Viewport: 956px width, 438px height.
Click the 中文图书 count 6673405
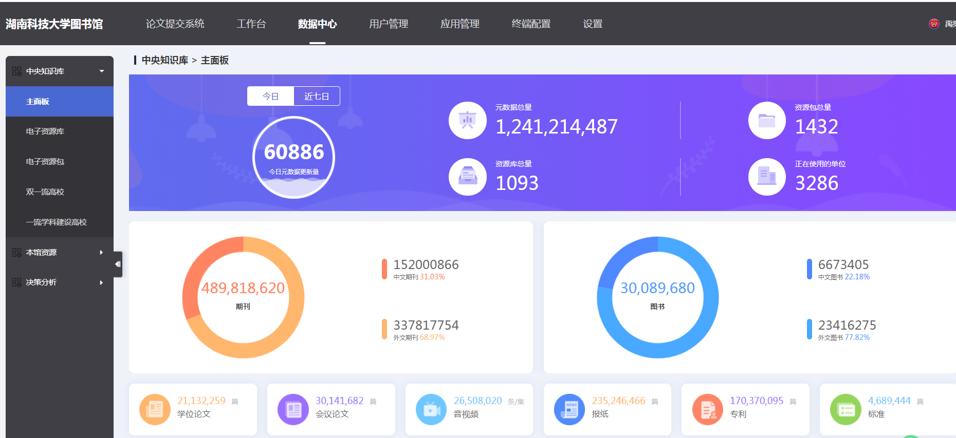click(843, 264)
